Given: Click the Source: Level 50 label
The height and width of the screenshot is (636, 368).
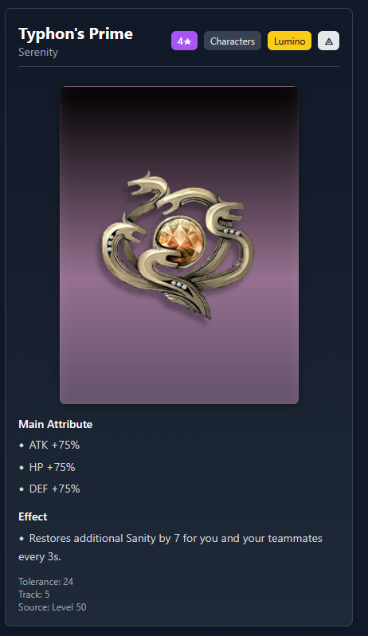Looking at the screenshot, I should tap(53, 607).
